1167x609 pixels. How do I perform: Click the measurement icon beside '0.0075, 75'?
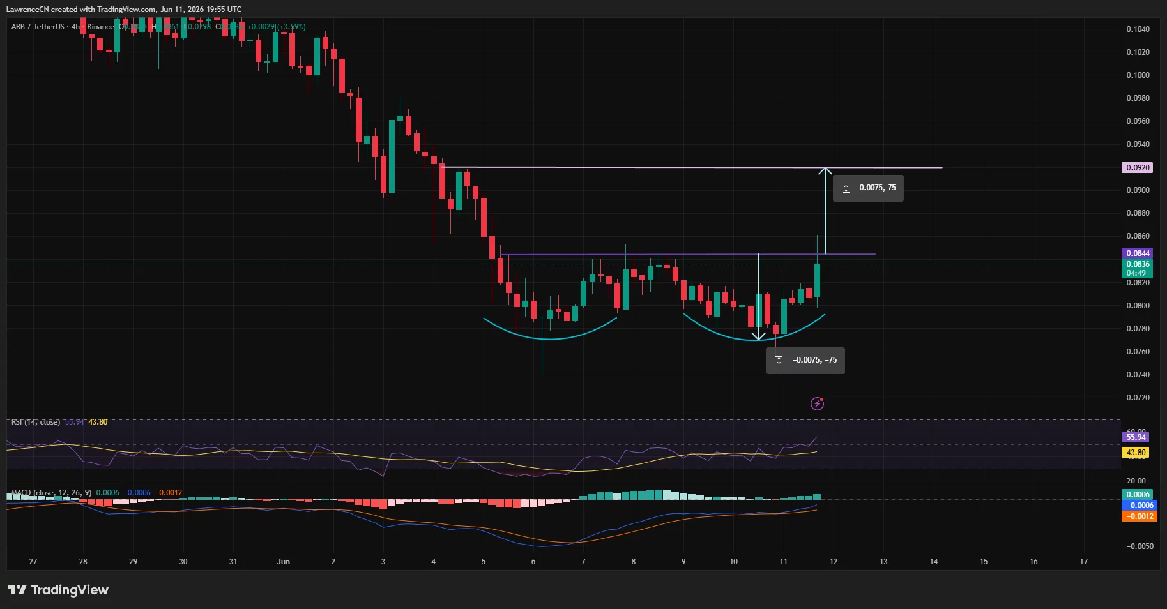[x=846, y=188]
